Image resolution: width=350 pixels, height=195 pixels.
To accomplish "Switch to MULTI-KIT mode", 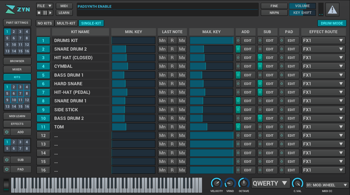I will pyautogui.click(x=66, y=23).
